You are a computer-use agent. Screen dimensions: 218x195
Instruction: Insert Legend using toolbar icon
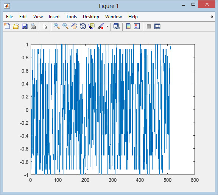[x=137, y=26]
